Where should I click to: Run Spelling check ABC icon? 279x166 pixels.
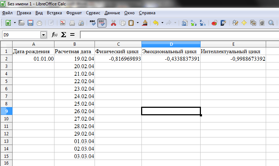(x=92, y=23)
